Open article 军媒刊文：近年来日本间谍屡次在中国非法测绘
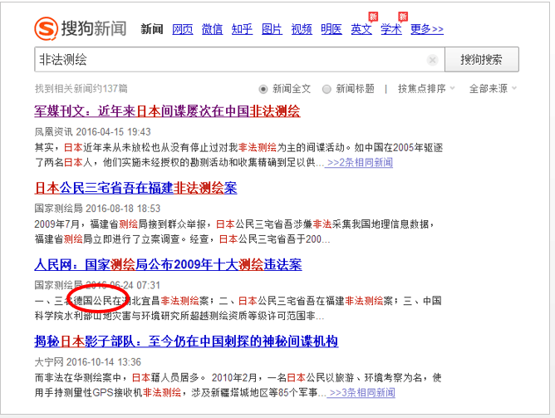The image size is (555, 418). (x=167, y=111)
